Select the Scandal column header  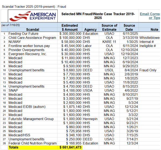click(x=32, y=30)
